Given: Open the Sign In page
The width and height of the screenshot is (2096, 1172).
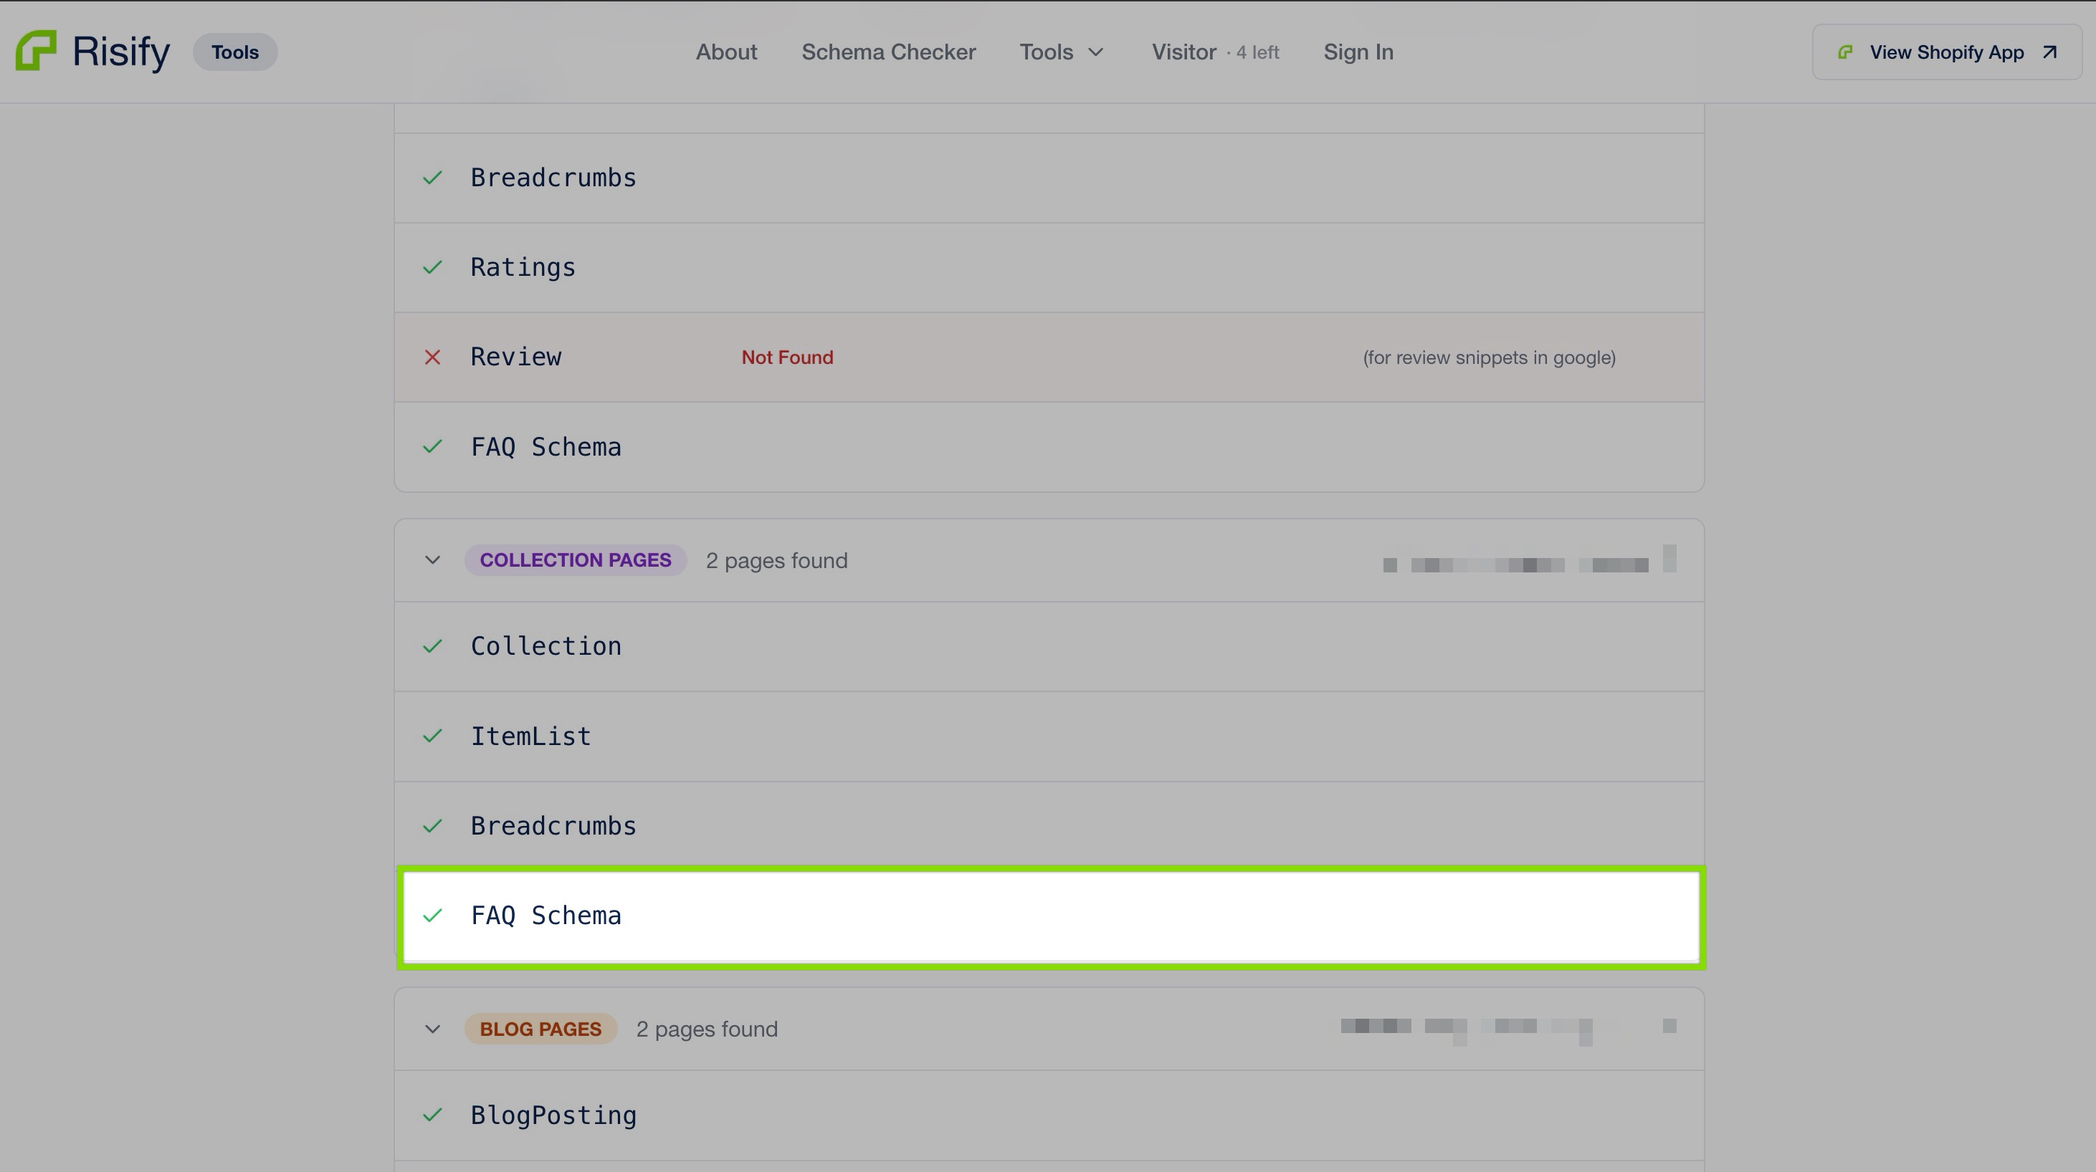Looking at the screenshot, I should pyautogui.click(x=1358, y=52).
